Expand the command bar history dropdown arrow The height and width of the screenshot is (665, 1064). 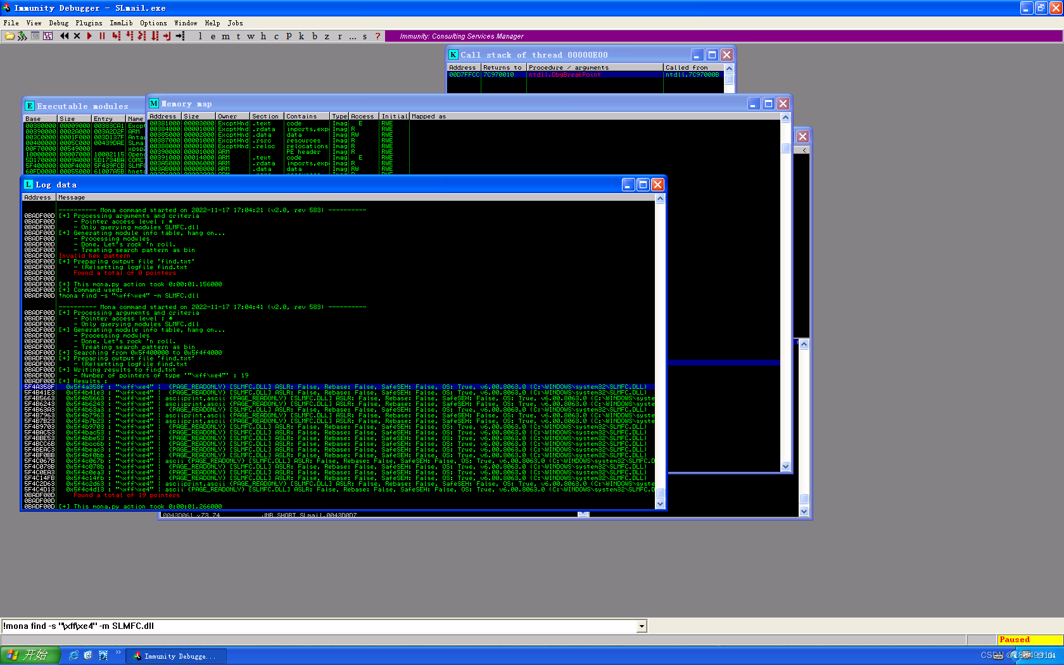point(642,626)
